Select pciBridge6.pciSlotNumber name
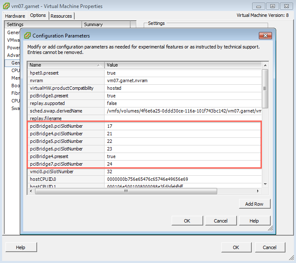Image resolution: width=296 pixels, height=263 pixels. pos(56,149)
